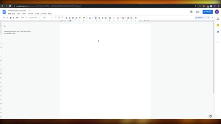Select justified text alignment

[106, 18]
